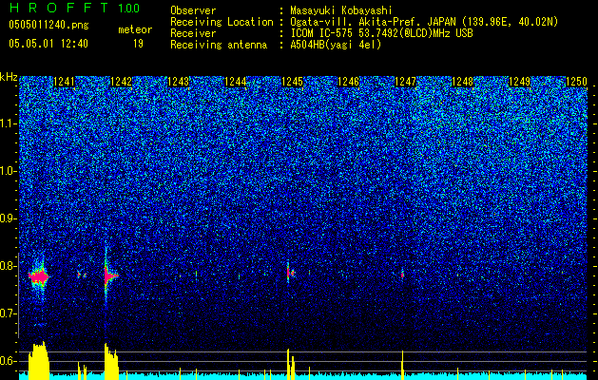Click the 1243 time marker

[178, 82]
